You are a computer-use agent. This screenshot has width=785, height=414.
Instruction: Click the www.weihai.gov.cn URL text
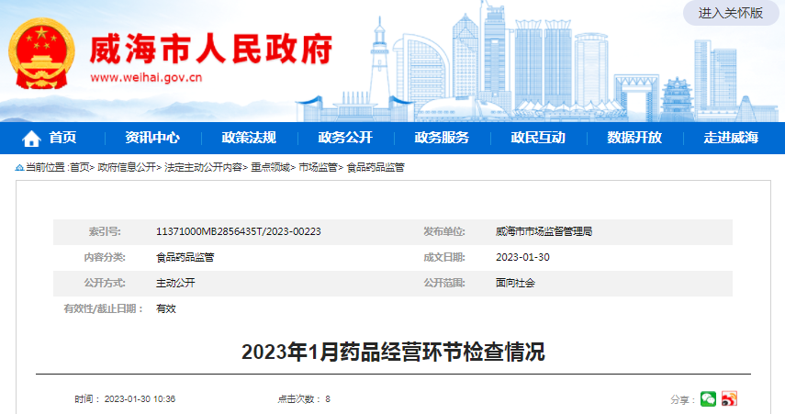tap(146, 78)
